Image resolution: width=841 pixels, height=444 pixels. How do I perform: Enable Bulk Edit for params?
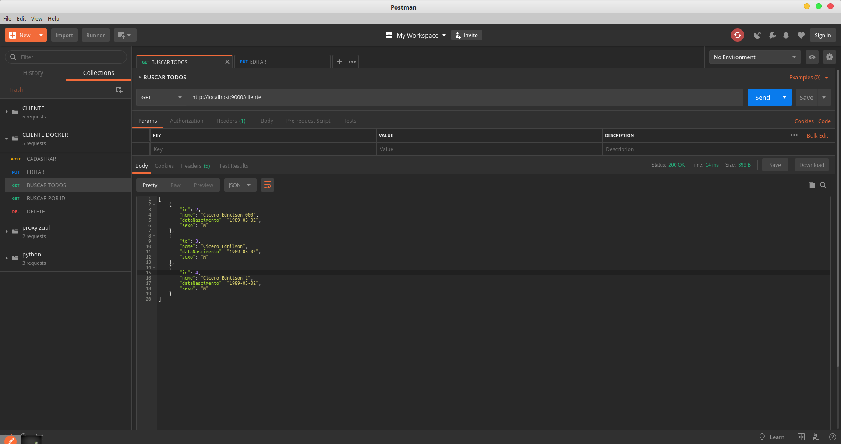tap(817, 135)
